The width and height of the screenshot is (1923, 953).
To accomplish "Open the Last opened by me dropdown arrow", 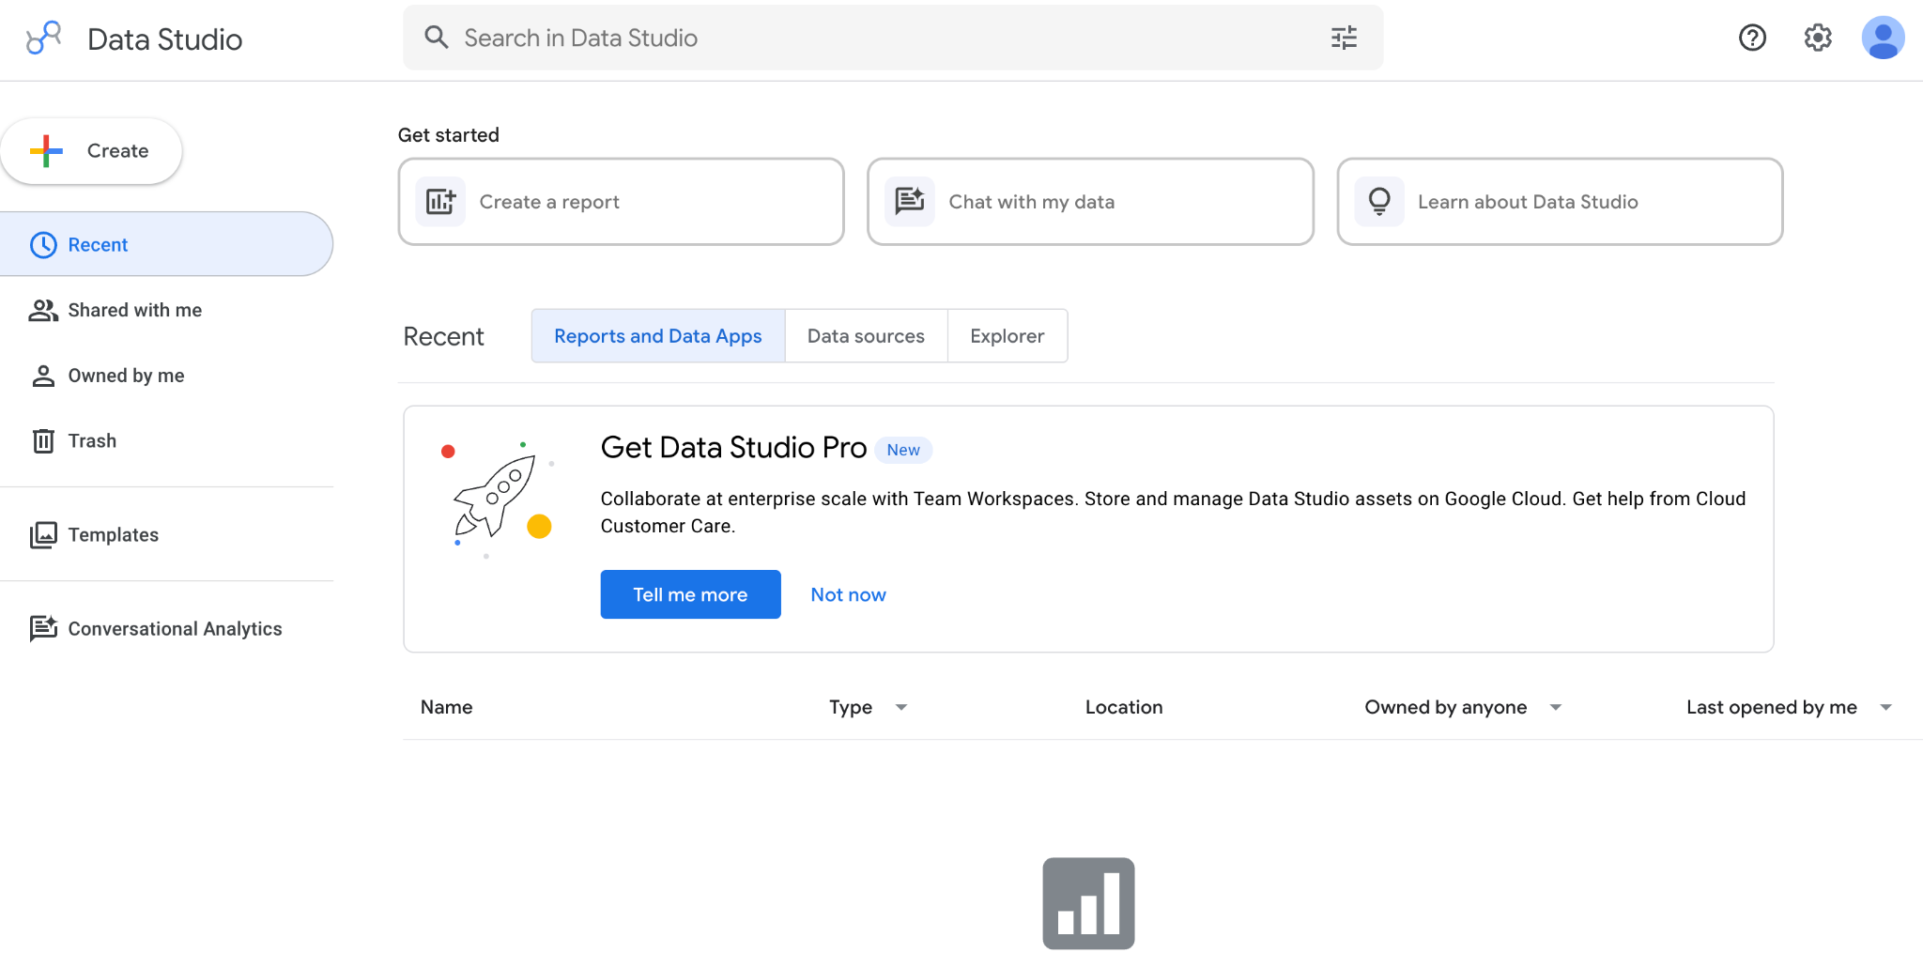I will pos(1885,707).
